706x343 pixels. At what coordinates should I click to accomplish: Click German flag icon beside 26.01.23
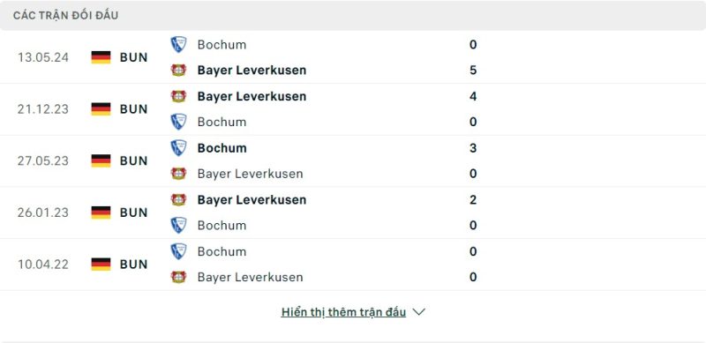[101, 213]
